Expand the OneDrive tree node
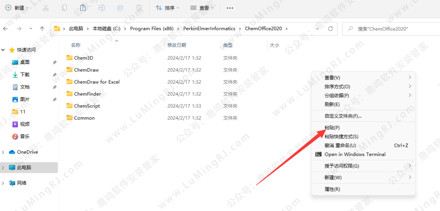 pyautogui.click(x=3, y=152)
